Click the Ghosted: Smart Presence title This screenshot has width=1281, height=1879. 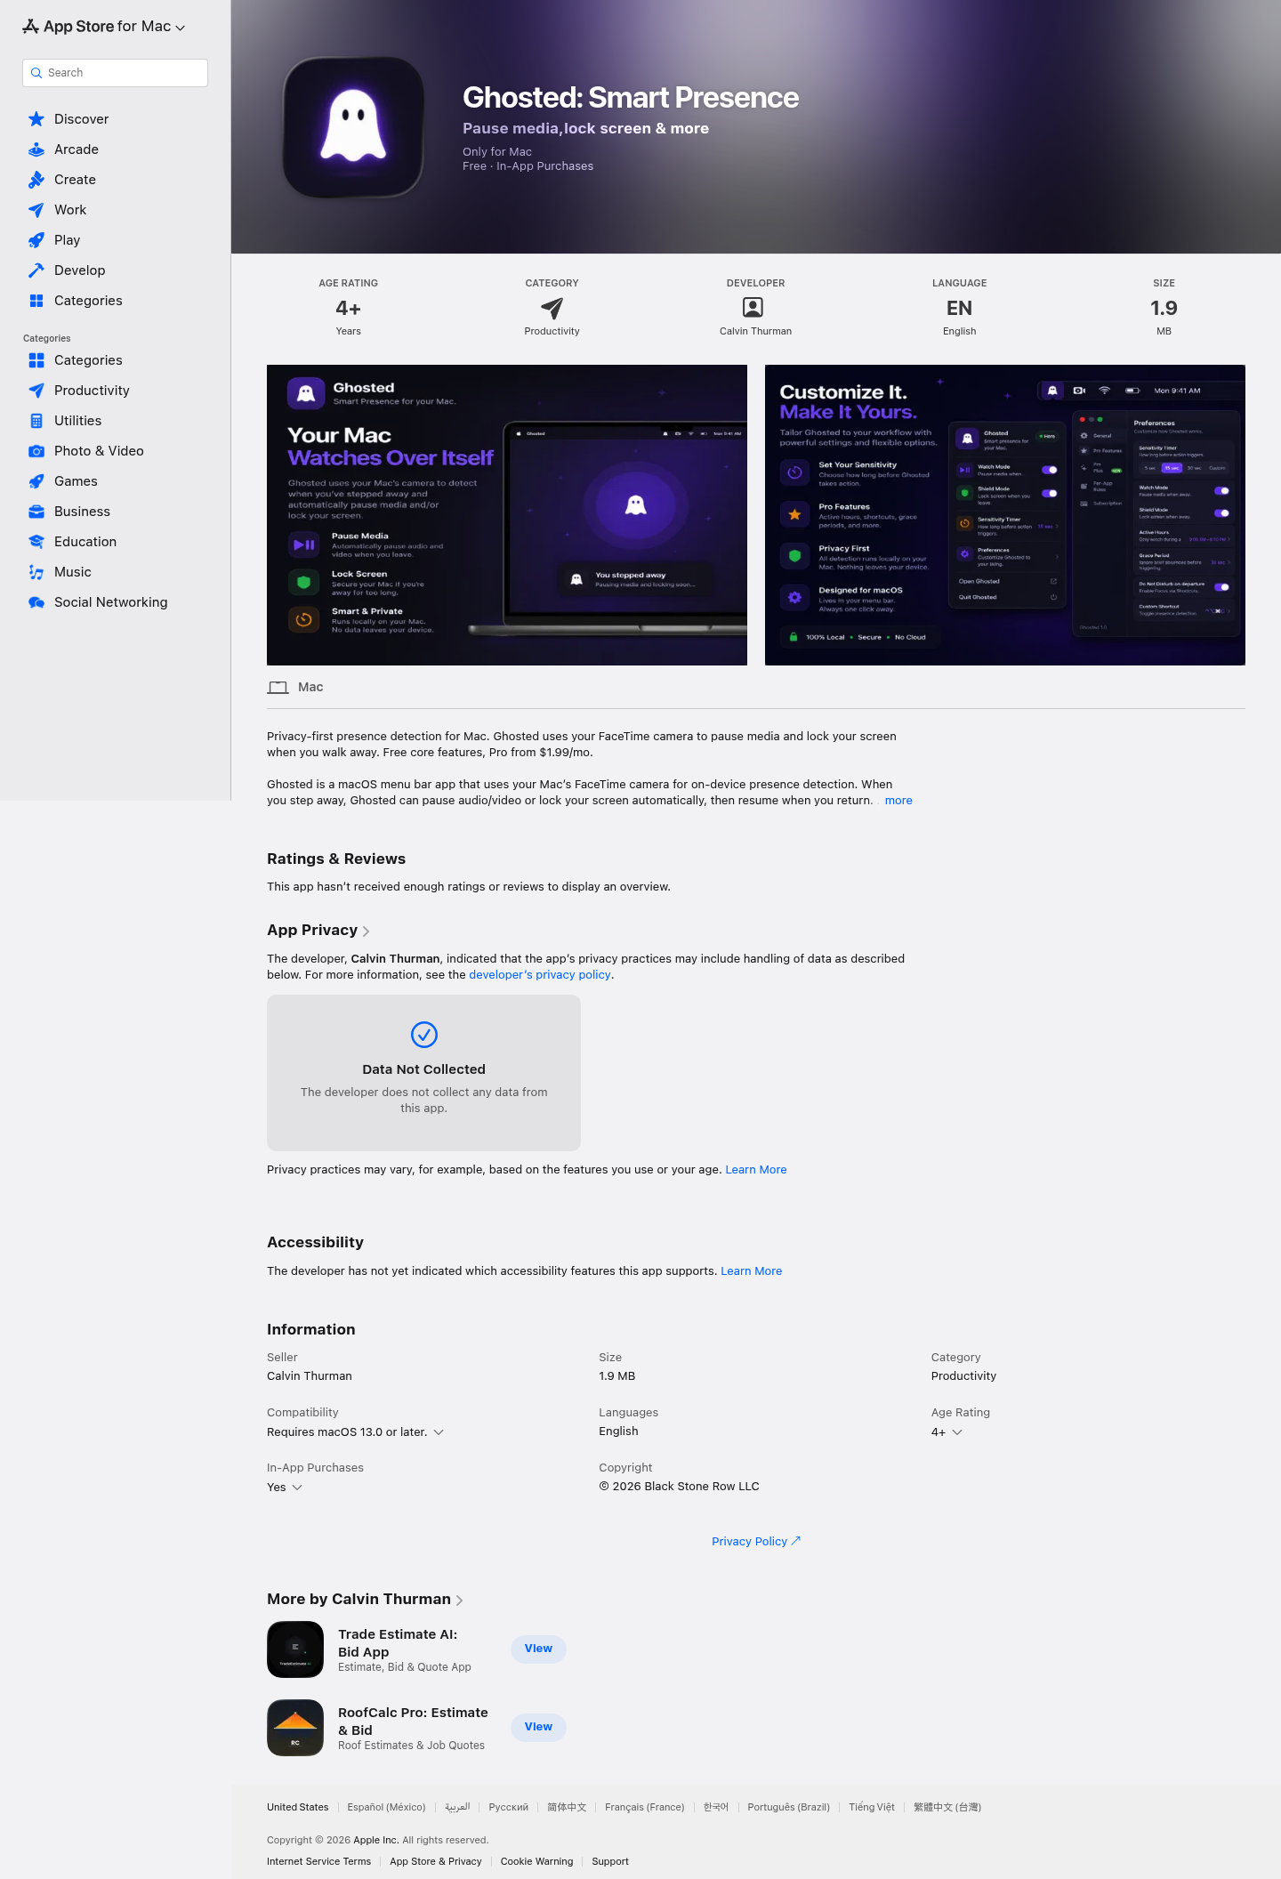[x=631, y=98]
